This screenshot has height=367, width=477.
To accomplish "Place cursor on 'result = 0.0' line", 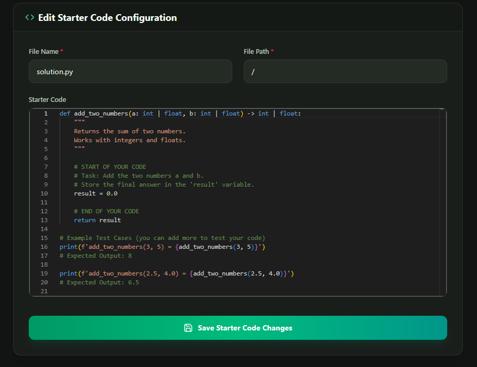I will (96, 193).
